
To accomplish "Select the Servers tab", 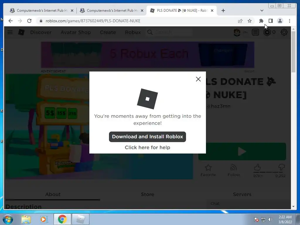I will [242, 195].
